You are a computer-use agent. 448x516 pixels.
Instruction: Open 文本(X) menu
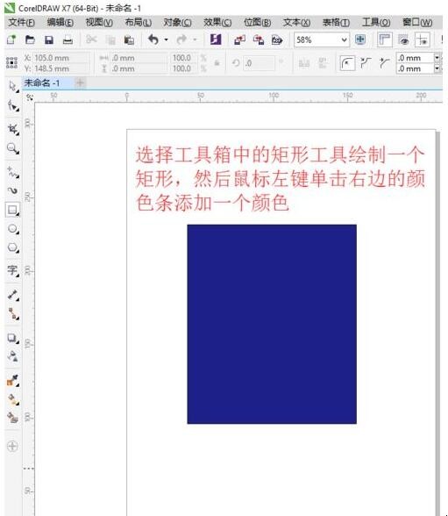297,23
